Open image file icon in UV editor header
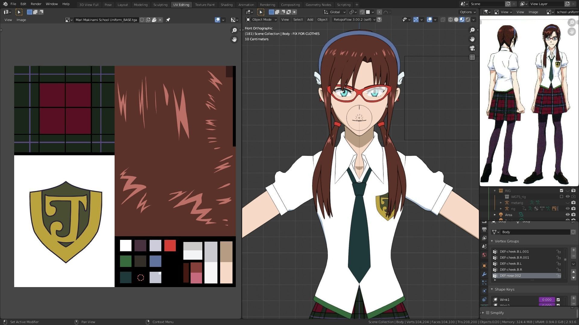The height and width of the screenshot is (325, 579). [x=154, y=20]
